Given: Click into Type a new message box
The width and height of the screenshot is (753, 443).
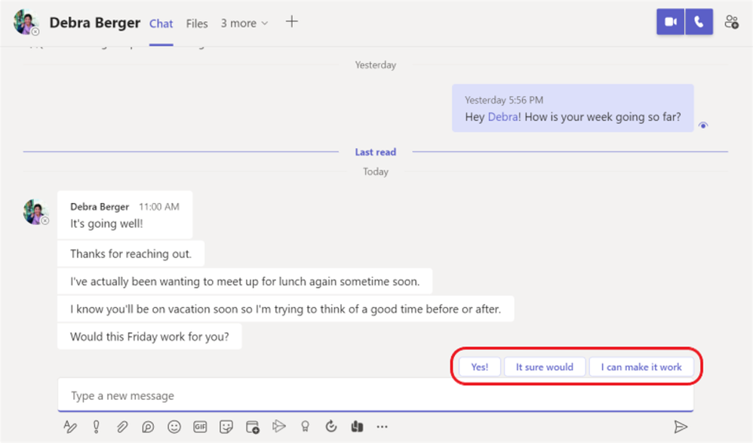Looking at the screenshot, I should click(376, 395).
